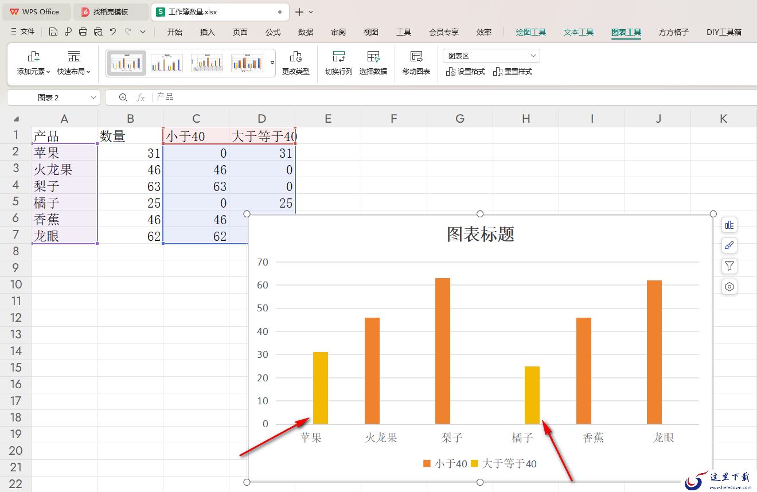This screenshot has height=492, width=757.
Task: Click the new tab plus button
Action: tap(299, 11)
